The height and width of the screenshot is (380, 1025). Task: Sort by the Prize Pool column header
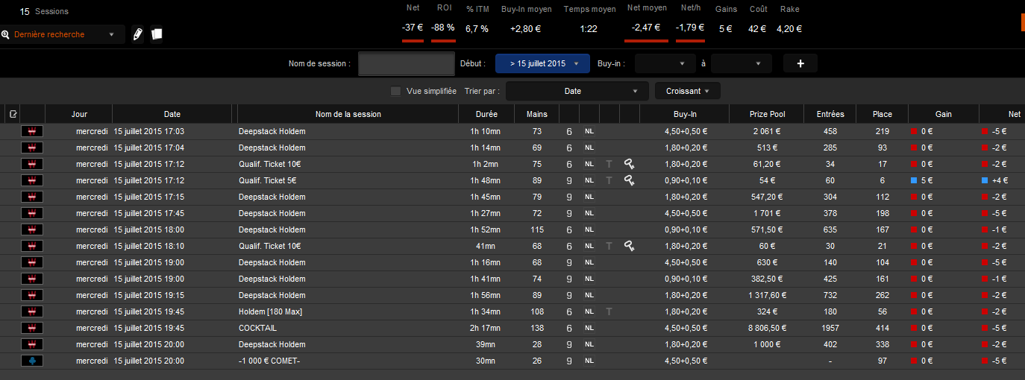tap(768, 114)
